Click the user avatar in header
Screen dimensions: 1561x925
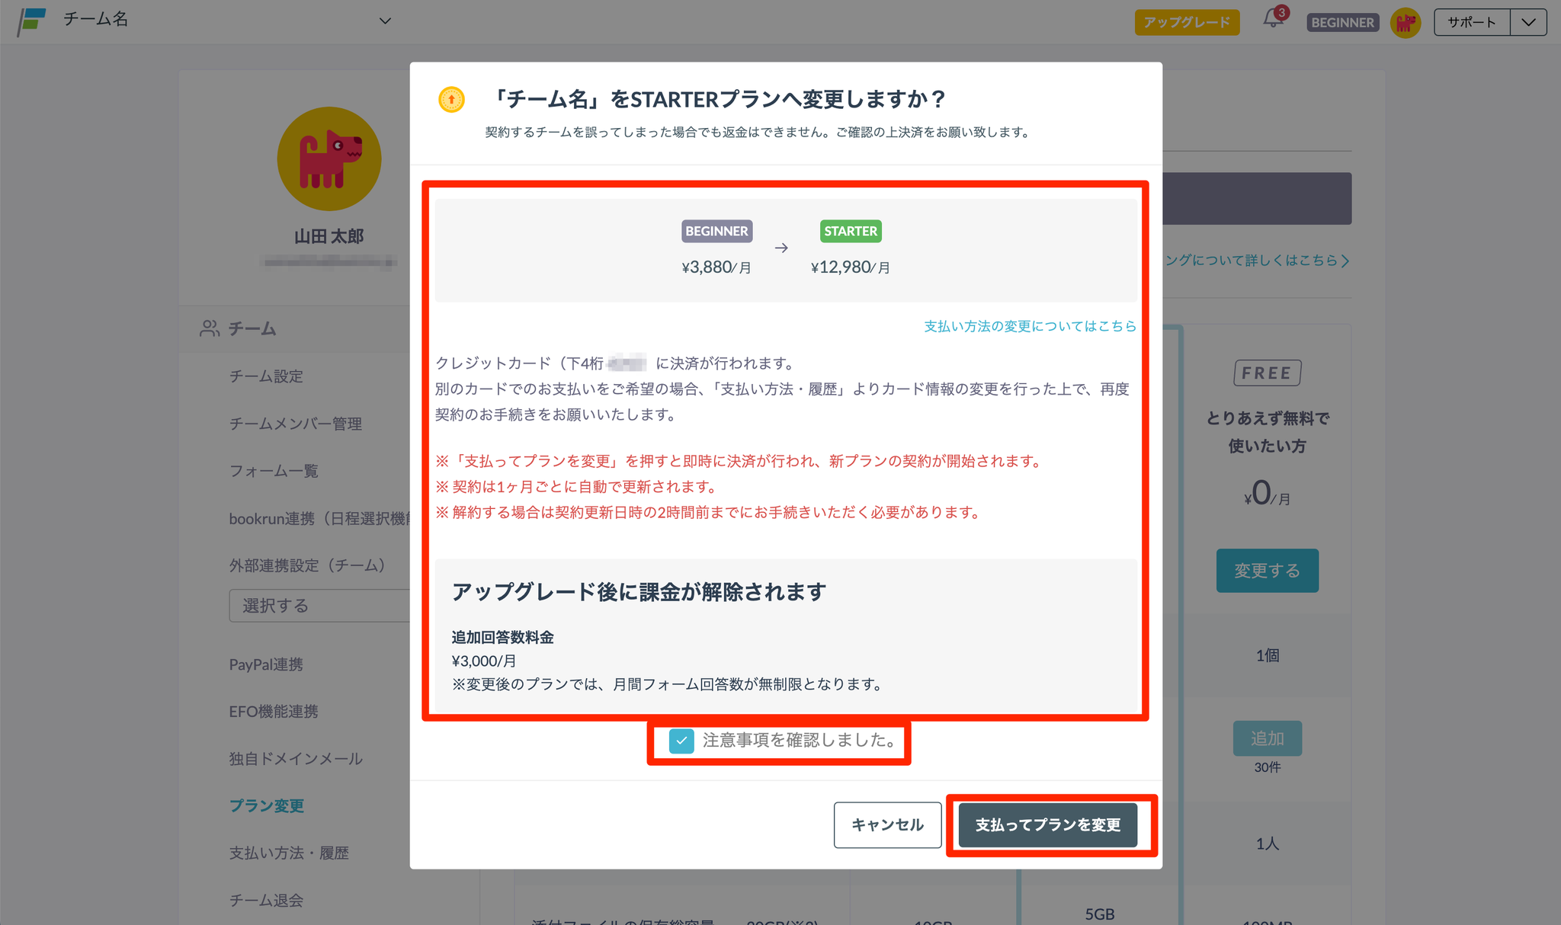(1405, 22)
